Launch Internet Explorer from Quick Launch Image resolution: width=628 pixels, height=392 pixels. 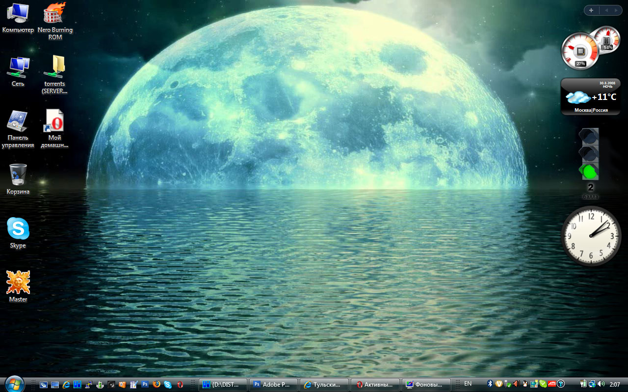click(66, 385)
